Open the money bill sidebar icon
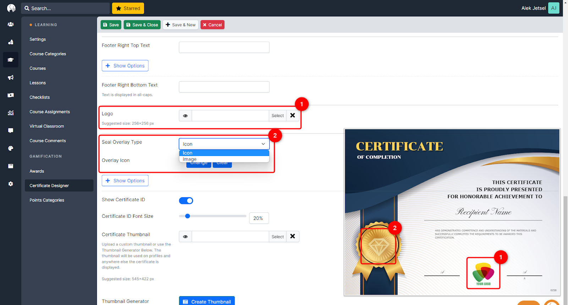Screen dimensions: 568x305 (11, 95)
